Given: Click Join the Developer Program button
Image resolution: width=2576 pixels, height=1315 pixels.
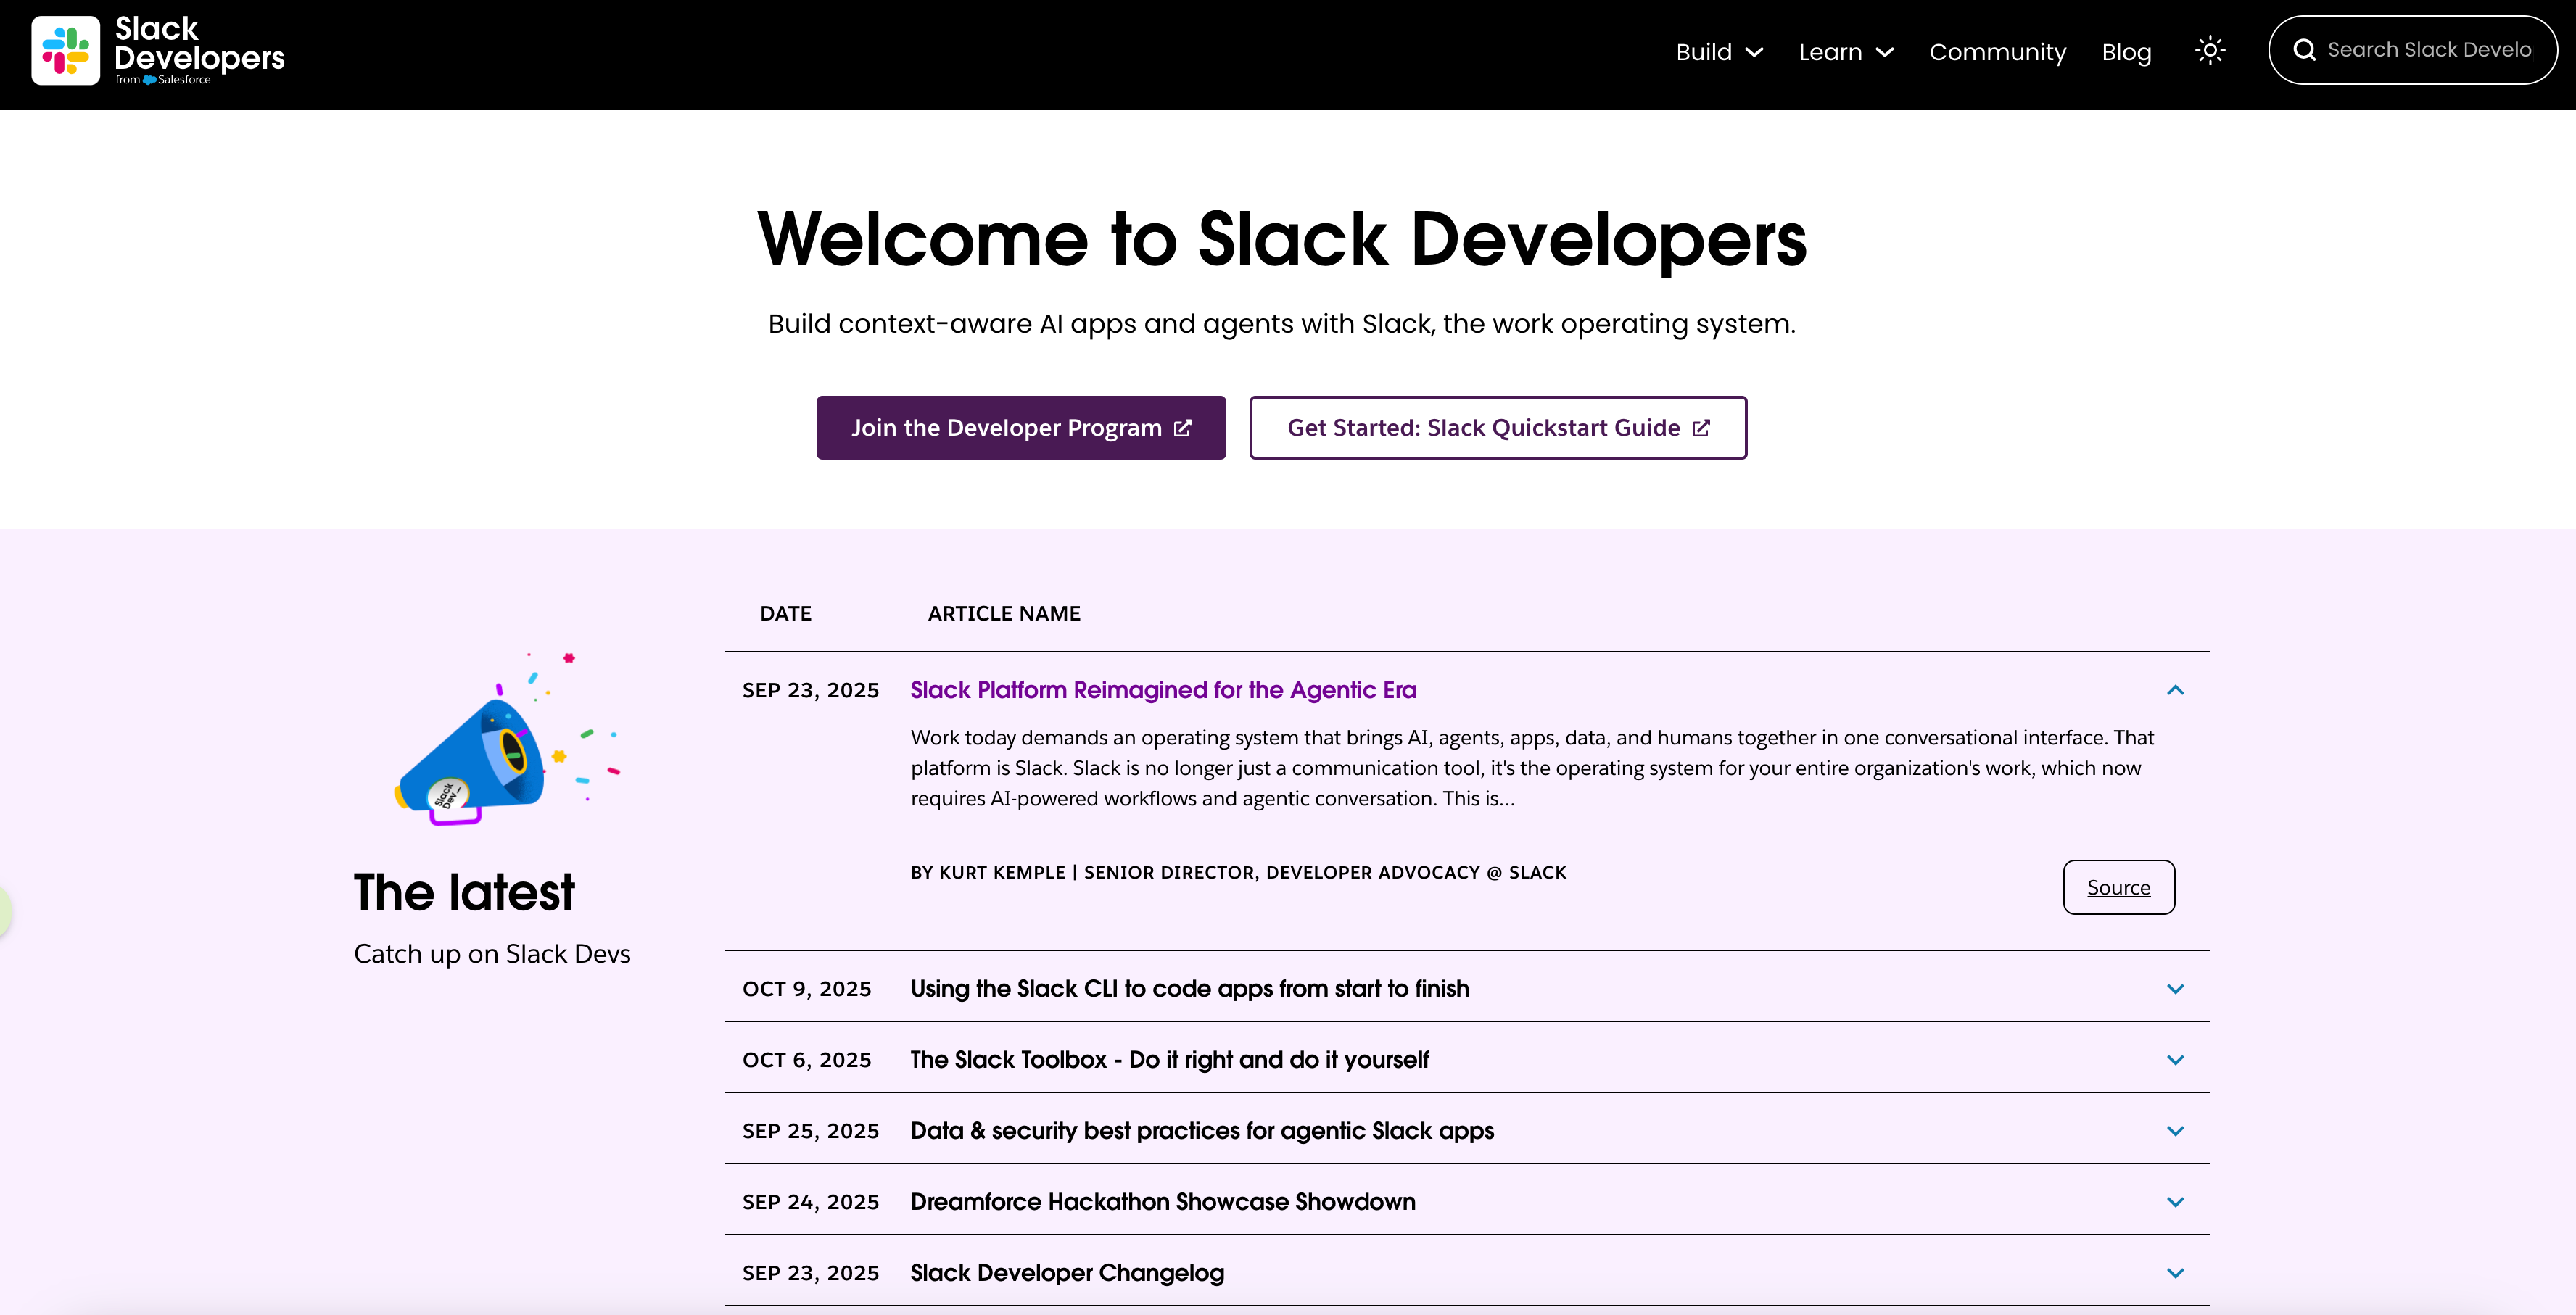Looking at the screenshot, I should [x=1021, y=428].
